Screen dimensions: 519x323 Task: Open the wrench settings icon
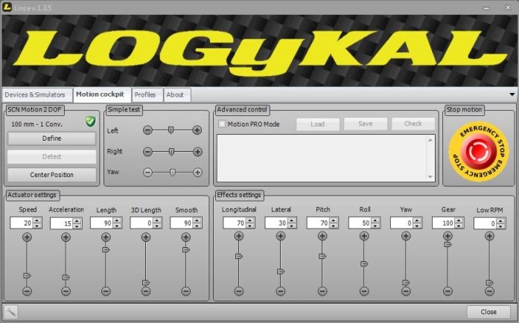10,312
